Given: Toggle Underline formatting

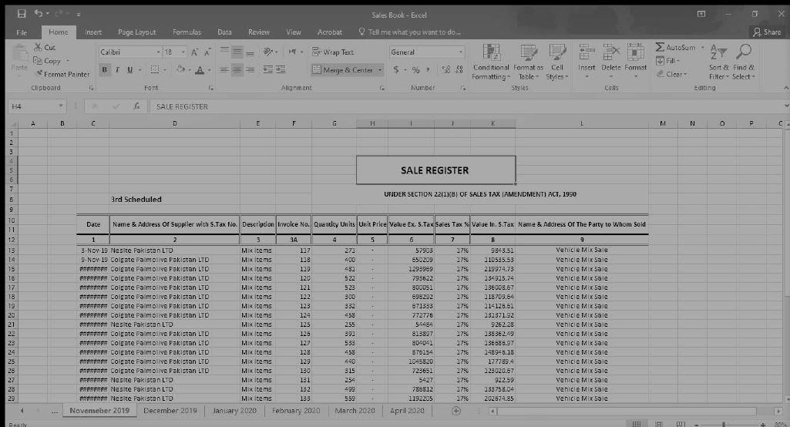Looking at the screenshot, I should (x=129, y=69).
